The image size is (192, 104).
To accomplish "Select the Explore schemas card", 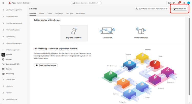I will 74,33.
